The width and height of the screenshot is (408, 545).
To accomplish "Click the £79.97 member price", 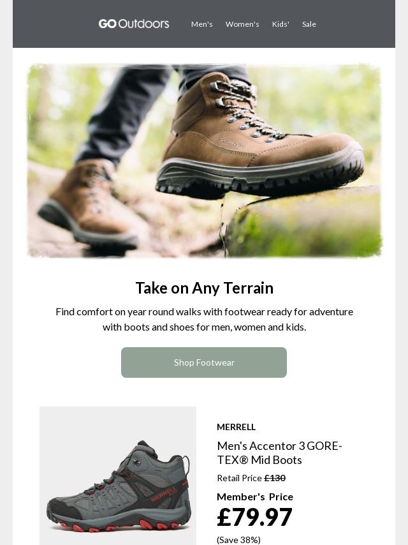I will point(254,518).
